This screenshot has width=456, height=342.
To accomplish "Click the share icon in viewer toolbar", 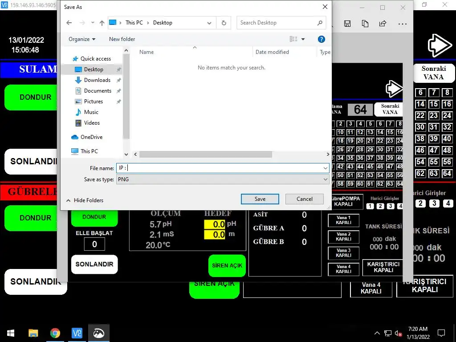I will 383,24.
